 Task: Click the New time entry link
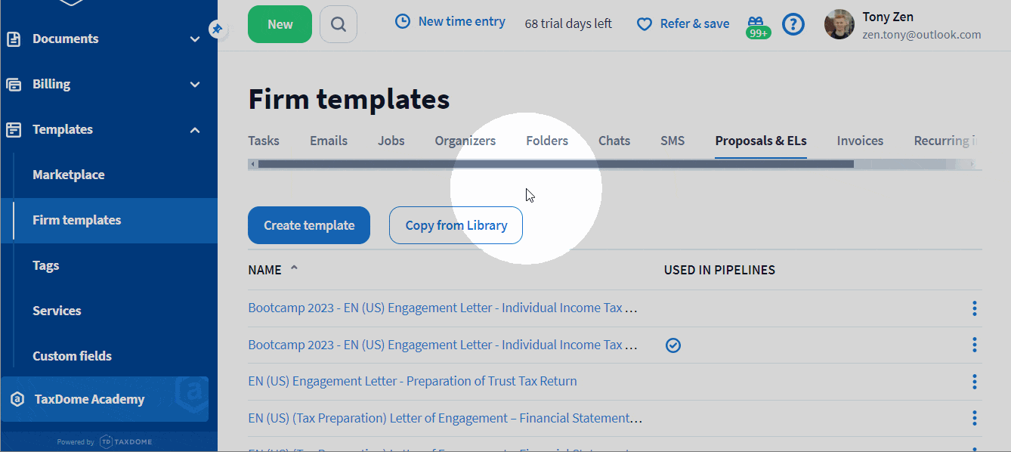[x=462, y=22]
